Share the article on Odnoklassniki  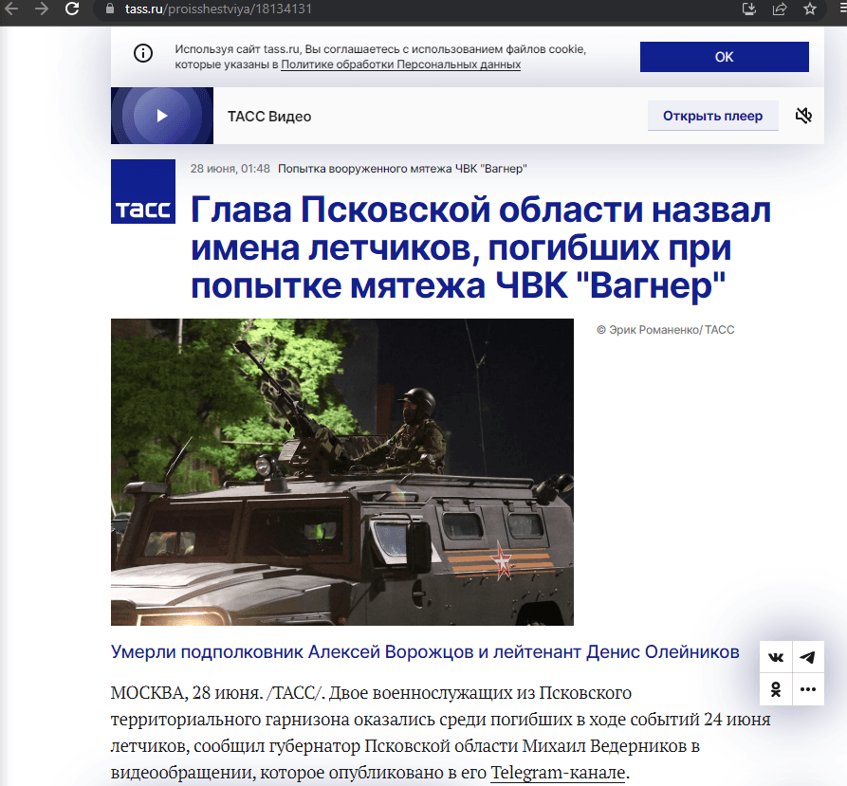pyautogui.click(x=776, y=689)
